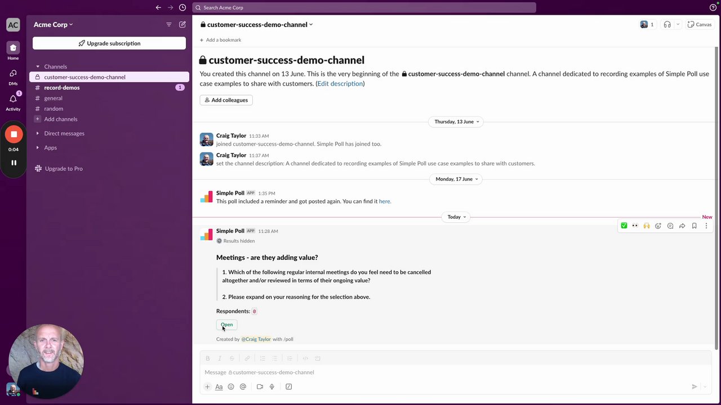Stop the screen recording
This screenshot has height=405, width=721.
(x=14, y=134)
